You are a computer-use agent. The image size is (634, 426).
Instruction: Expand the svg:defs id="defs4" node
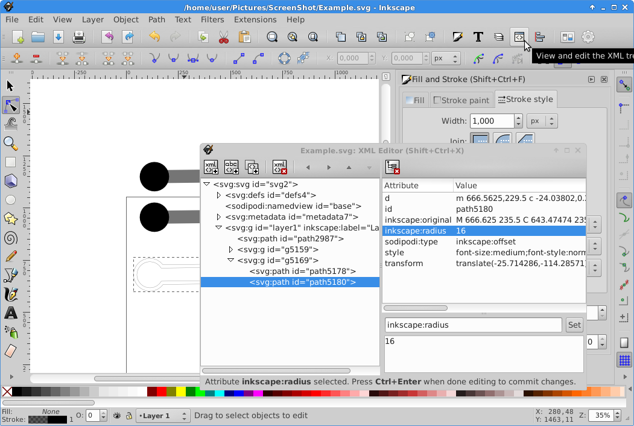[x=219, y=195]
